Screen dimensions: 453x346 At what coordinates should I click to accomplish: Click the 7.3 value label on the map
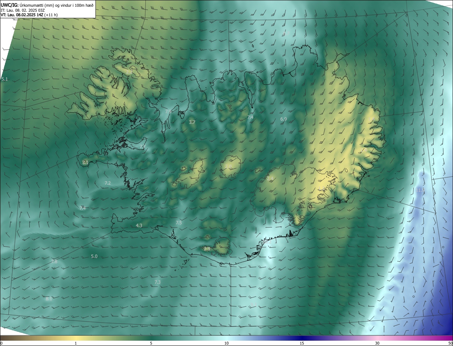pyautogui.click(x=157, y=282)
